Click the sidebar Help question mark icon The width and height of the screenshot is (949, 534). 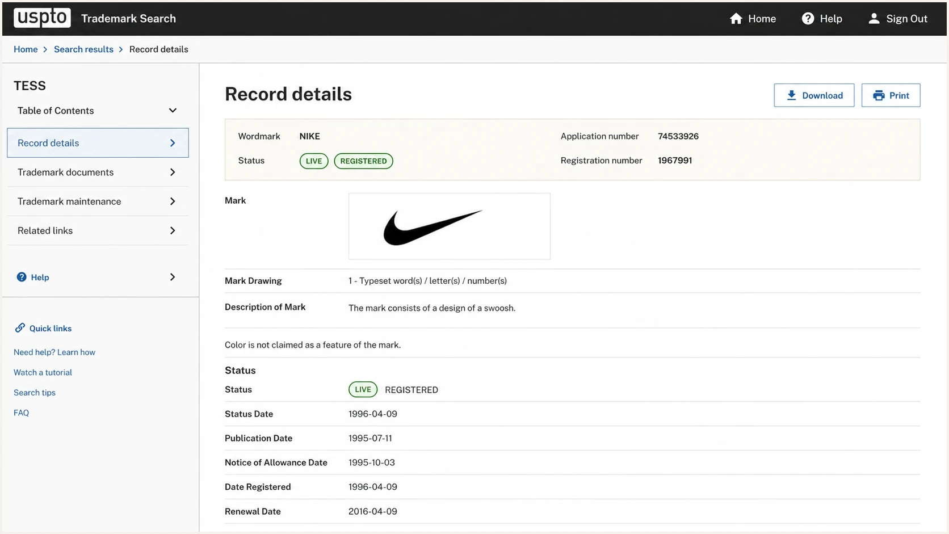point(22,277)
